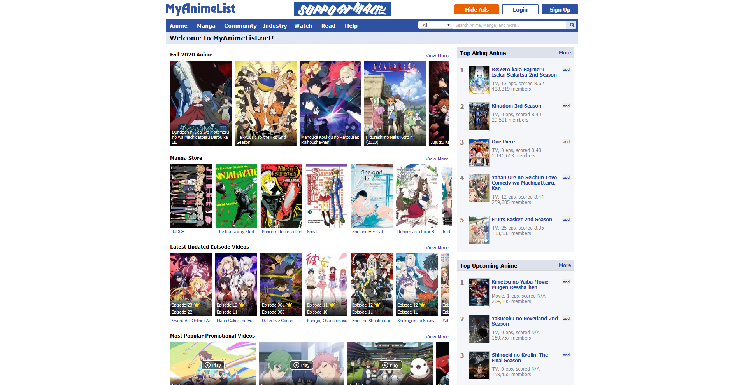The height and width of the screenshot is (385, 744).
Task: Add Kingdom 3rd Season to list
Action: click(x=566, y=106)
